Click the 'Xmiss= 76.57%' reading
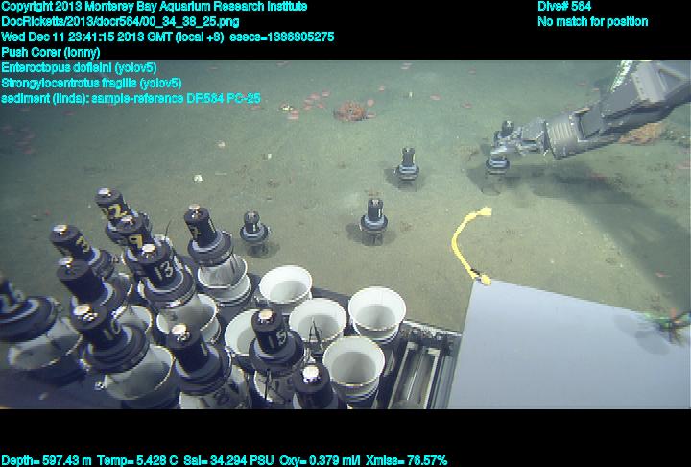Image resolution: width=691 pixels, height=467 pixels. 407,461
